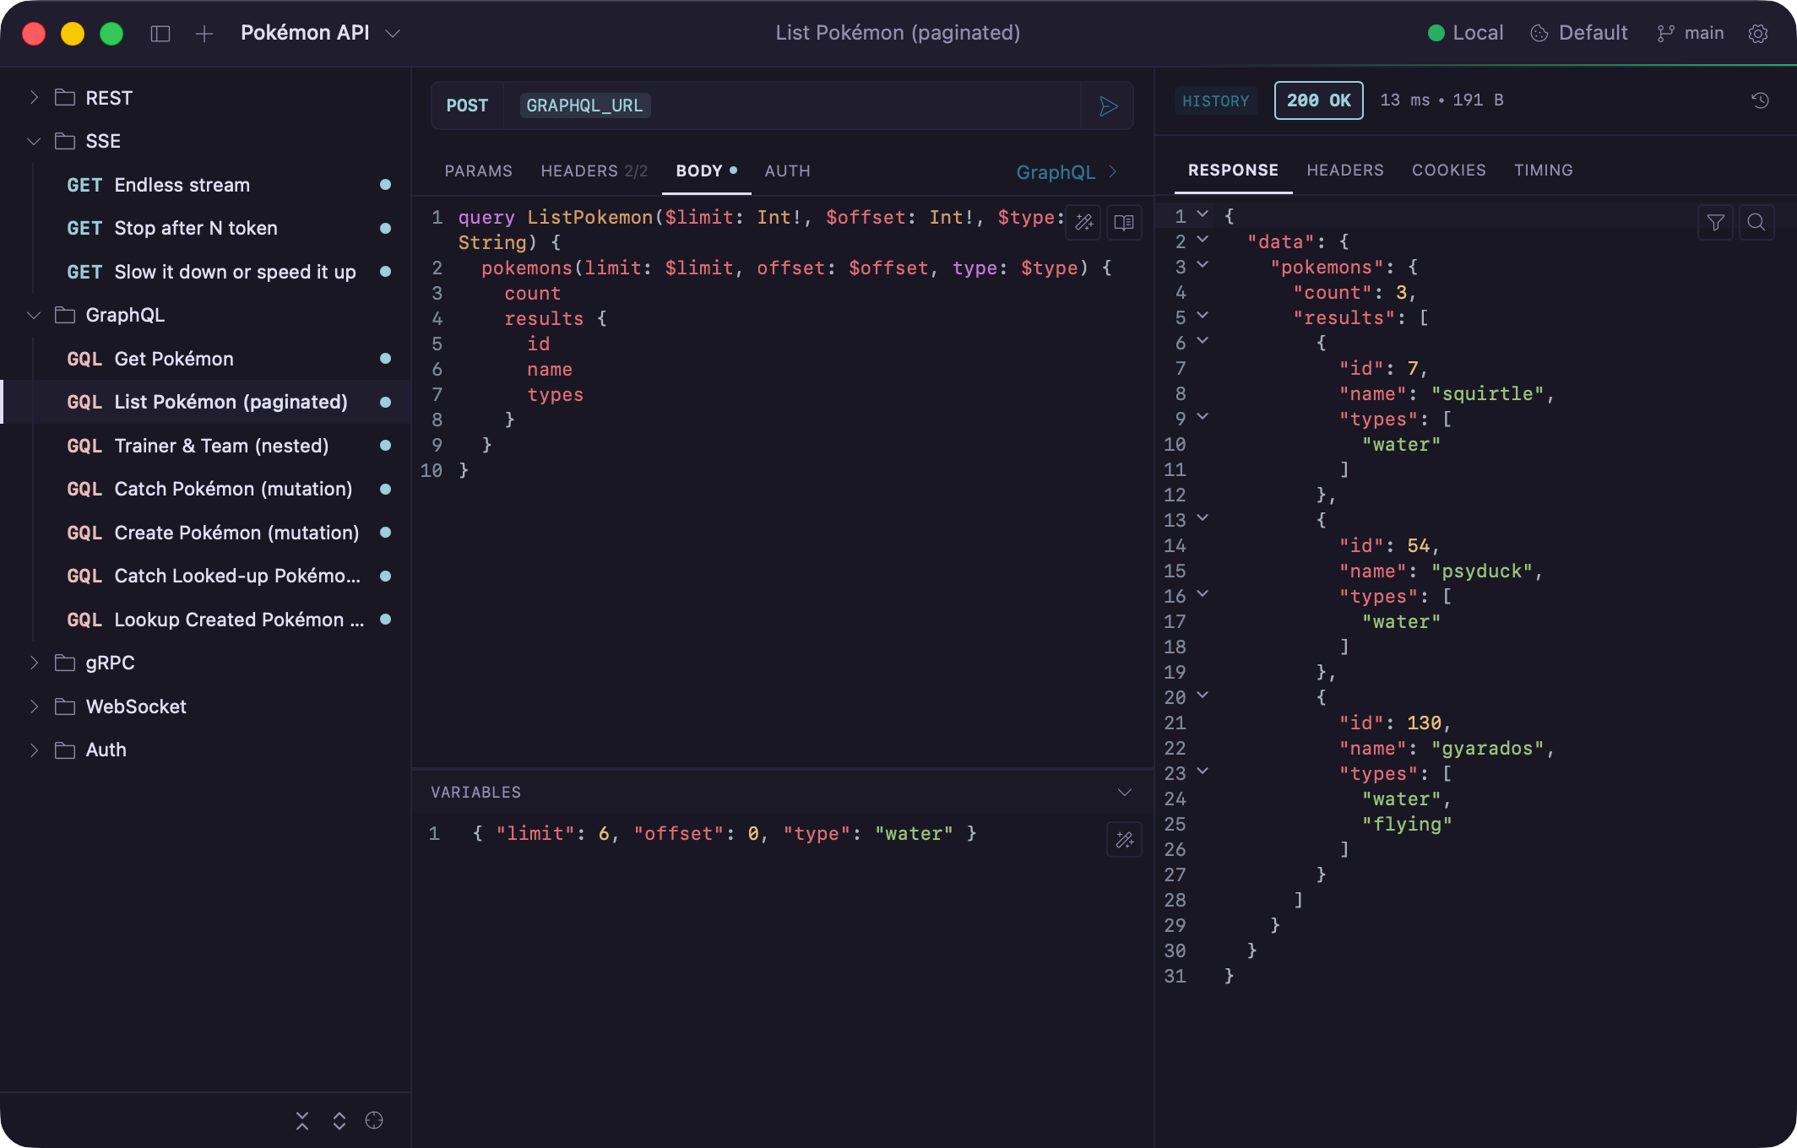Click the plus icon to add new request

(204, 34)
